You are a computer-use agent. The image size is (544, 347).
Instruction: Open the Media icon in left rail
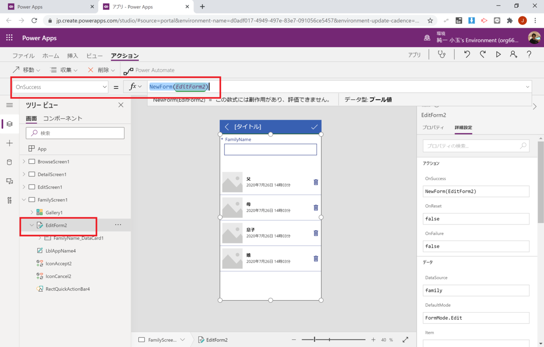(x=10, y=181)
